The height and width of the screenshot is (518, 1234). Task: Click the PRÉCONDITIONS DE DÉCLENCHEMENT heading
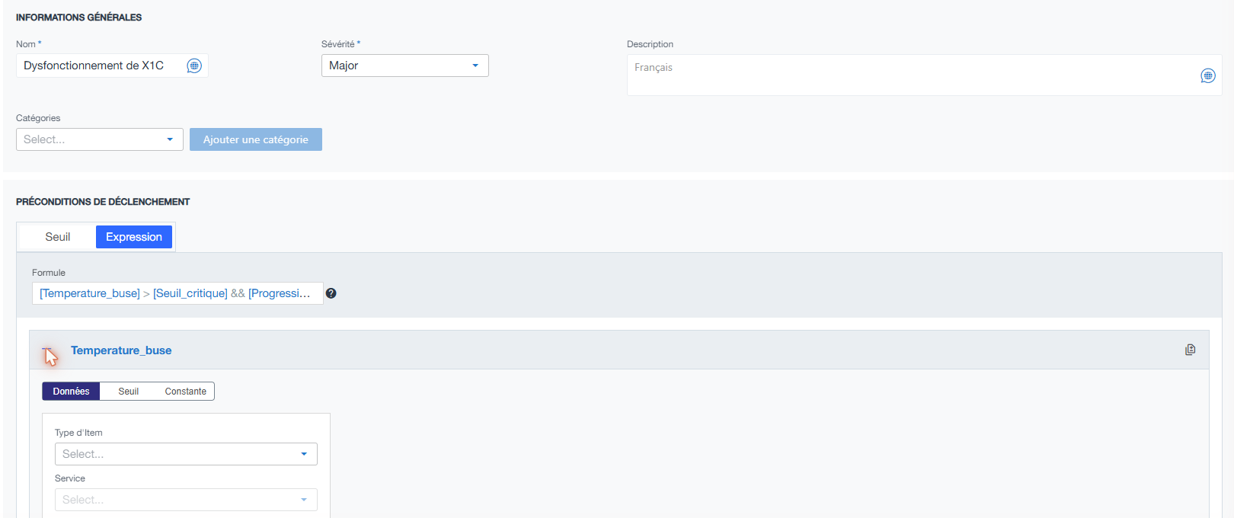(103, 202)
